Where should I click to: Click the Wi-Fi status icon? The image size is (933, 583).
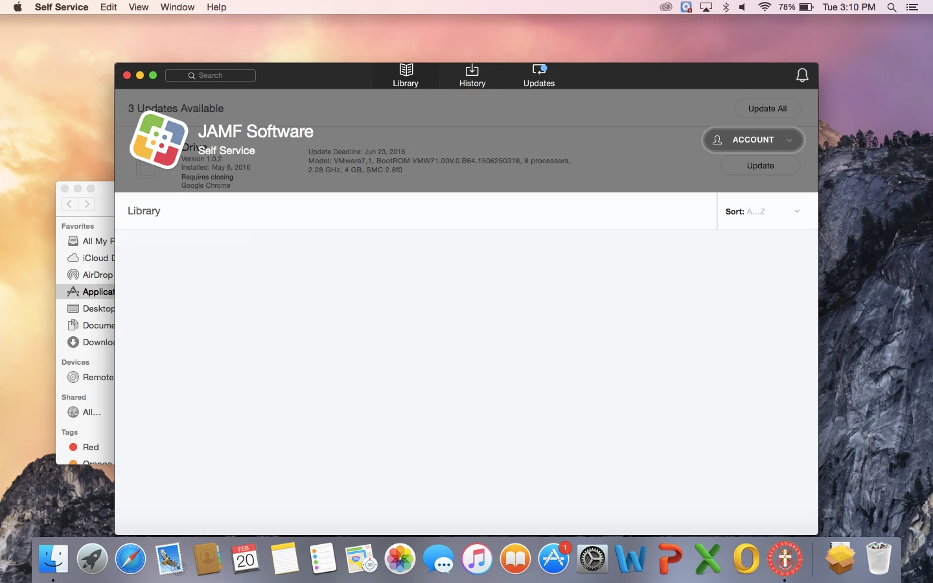765,7
